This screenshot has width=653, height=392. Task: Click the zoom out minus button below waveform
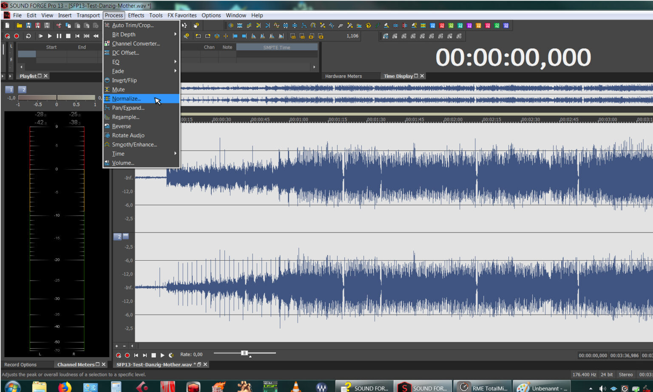click(124, 346)
